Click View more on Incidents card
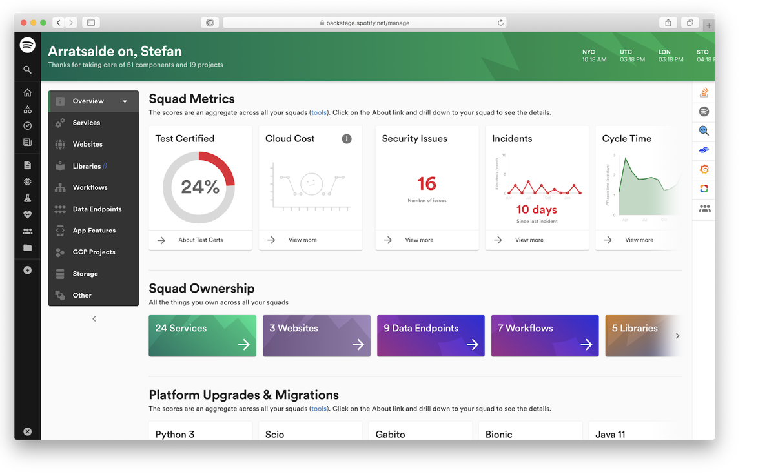 (x=529, y=240)
